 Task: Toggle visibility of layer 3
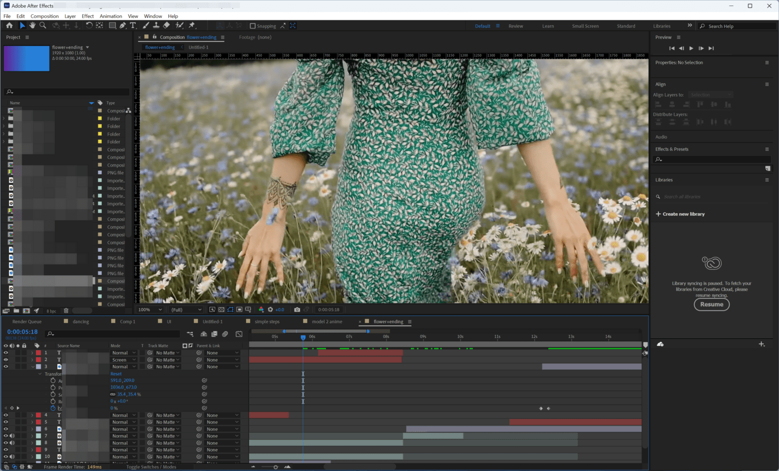(x=5, y=366)
